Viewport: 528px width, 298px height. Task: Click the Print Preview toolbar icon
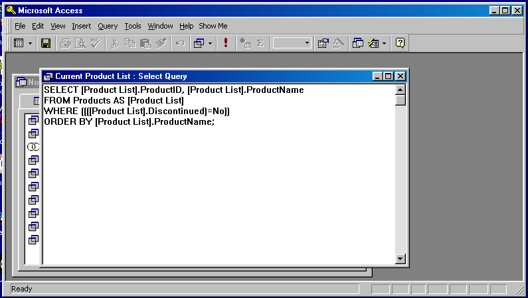80,43
